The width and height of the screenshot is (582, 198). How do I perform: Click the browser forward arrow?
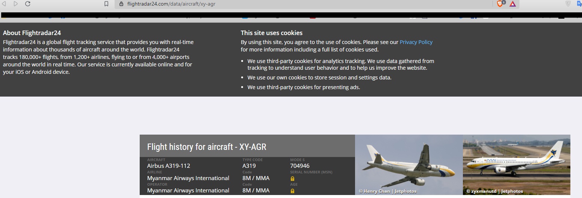point(16,4)
